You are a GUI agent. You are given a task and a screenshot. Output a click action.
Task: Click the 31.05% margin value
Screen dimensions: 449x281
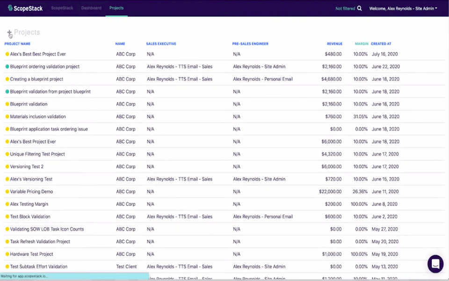coord(360,117)
